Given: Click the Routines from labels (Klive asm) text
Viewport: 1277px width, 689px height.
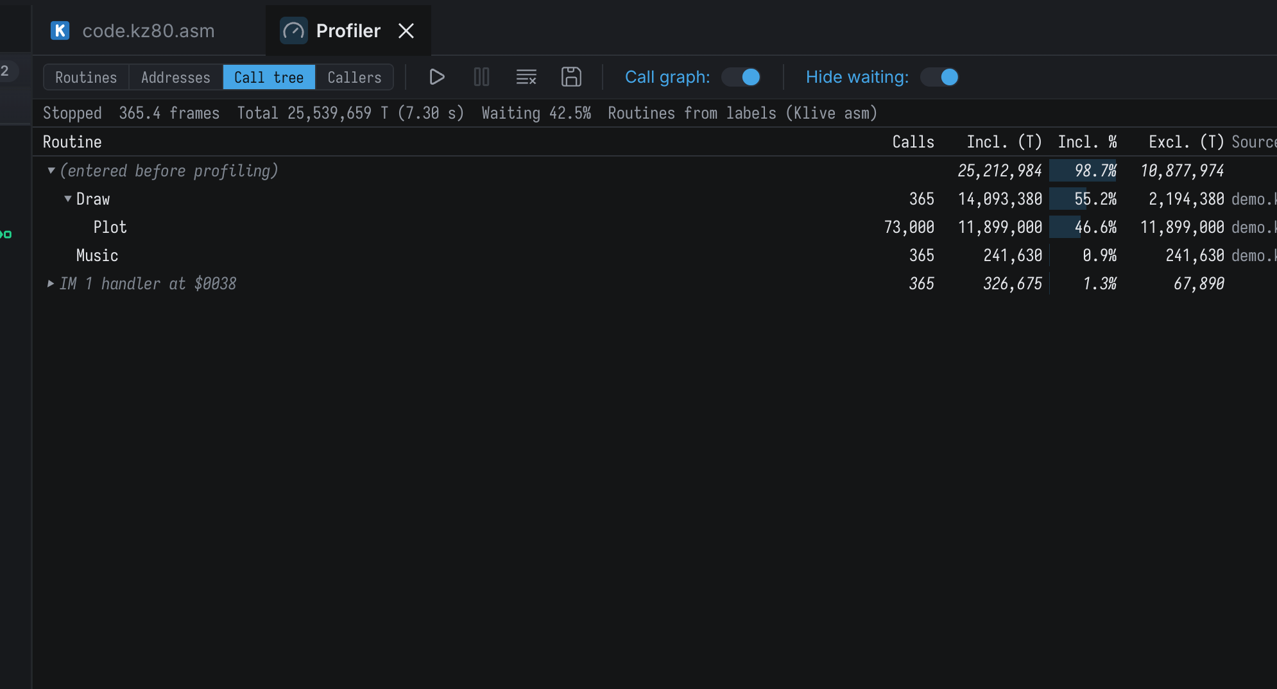Looking at the screenshot, I should click(x=742, y=113).
